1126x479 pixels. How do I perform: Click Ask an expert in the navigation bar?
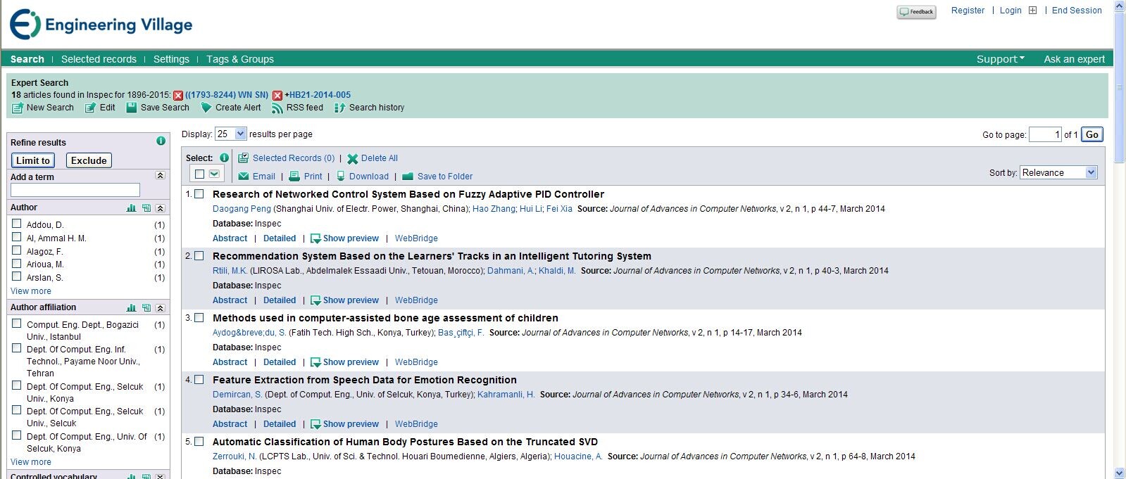pos(1075,59)
